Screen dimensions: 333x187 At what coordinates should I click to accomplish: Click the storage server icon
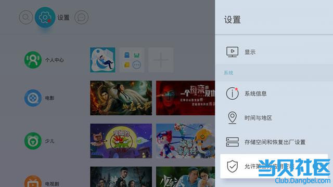coord(232,142)
